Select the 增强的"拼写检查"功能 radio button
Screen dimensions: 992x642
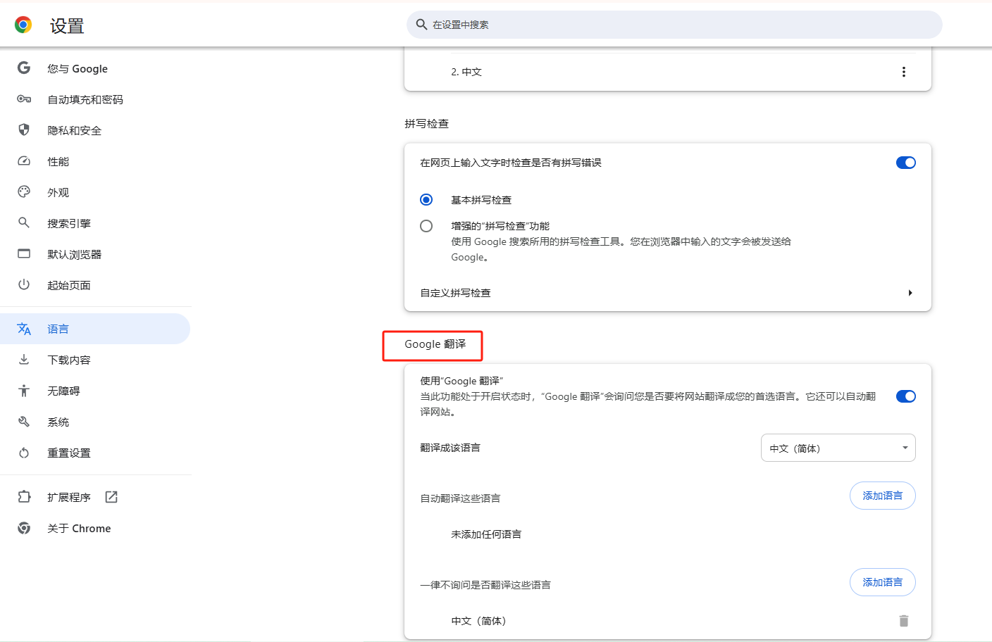click(426, 226)
